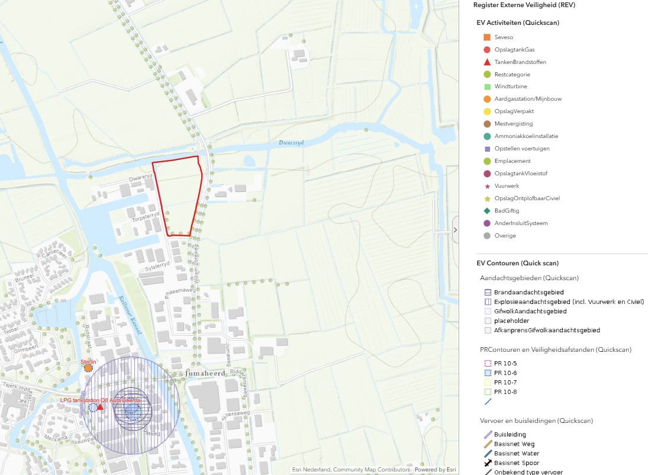The image size is (648, 475).
Task: Click the Restcategorie green circle icon
Action: click(x=487, y=75)
